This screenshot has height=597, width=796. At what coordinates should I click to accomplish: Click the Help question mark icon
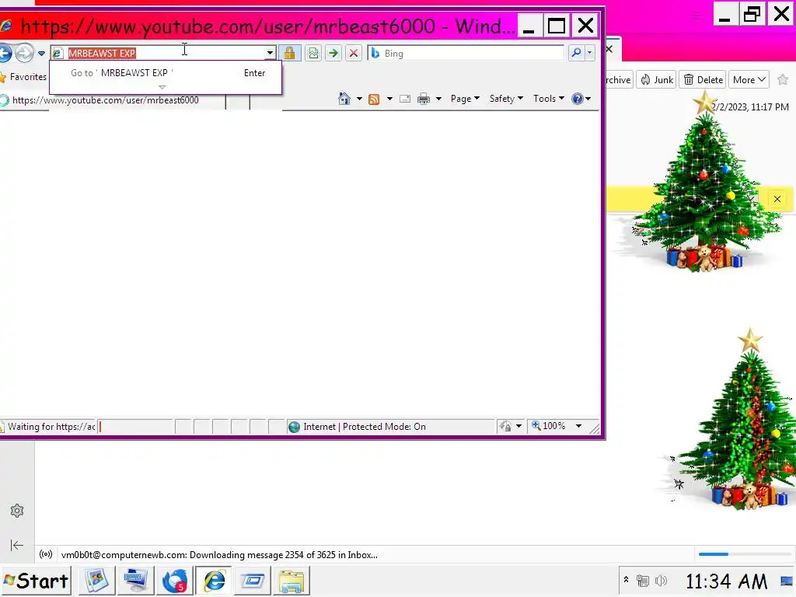pos(578,99)
